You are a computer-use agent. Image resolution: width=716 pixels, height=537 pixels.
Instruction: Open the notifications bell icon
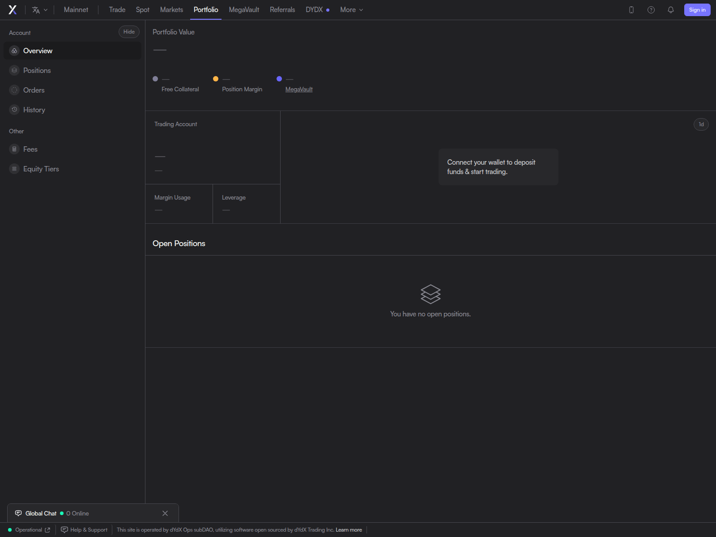[671, 10]
